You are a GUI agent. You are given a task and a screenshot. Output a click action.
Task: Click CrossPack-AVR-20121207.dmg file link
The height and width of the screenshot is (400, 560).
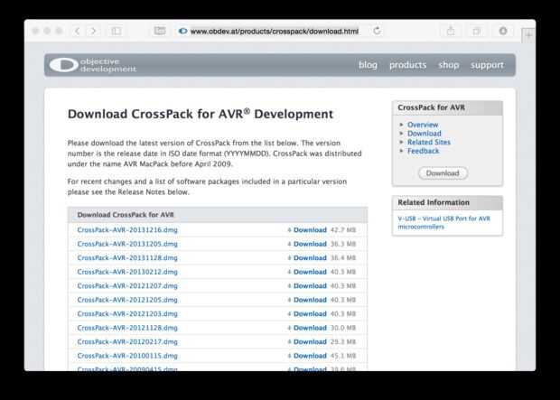[127, 285]
